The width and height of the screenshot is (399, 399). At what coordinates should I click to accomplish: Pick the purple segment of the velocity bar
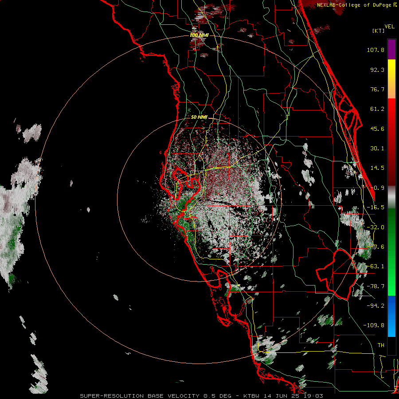(391, 49)
